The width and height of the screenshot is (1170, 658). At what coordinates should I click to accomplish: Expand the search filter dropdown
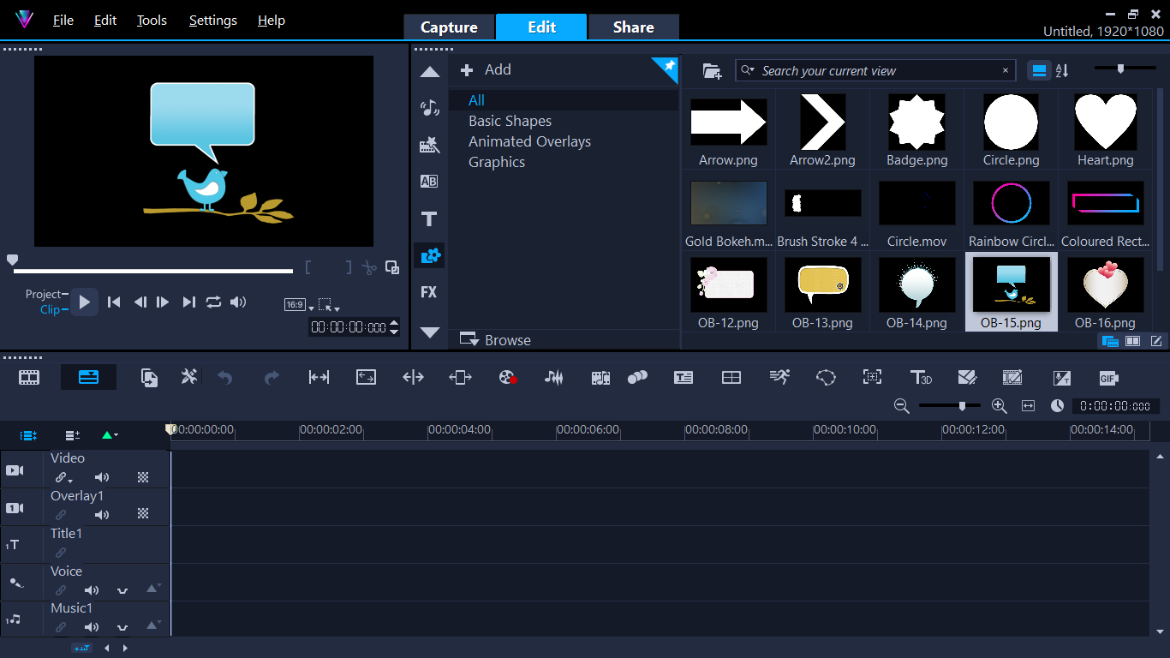(x=748, y=70)
